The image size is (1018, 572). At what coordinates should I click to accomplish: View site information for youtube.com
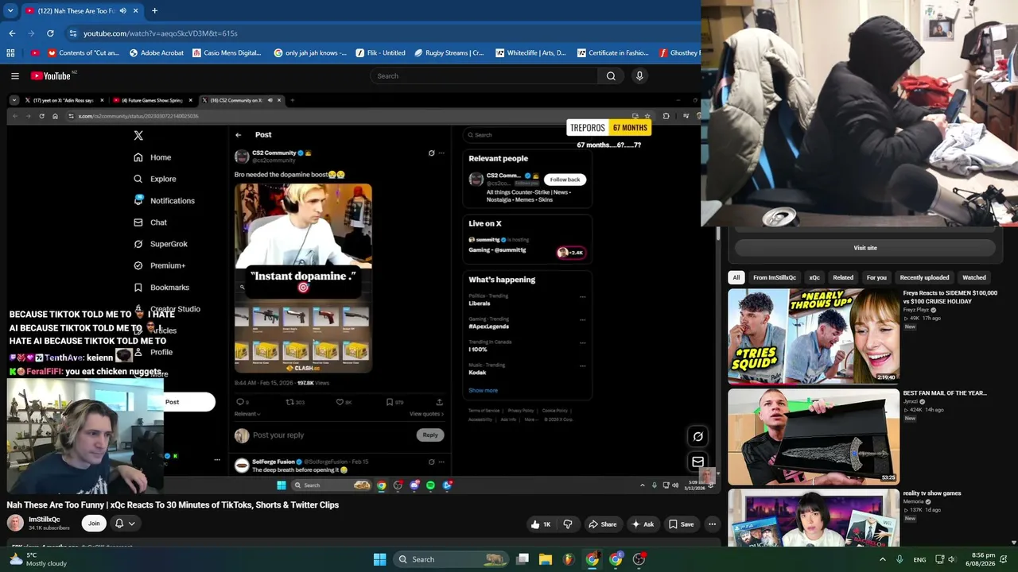[x=73, y=33]
